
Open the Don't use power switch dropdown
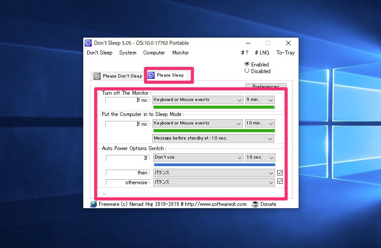coord(198,157)
